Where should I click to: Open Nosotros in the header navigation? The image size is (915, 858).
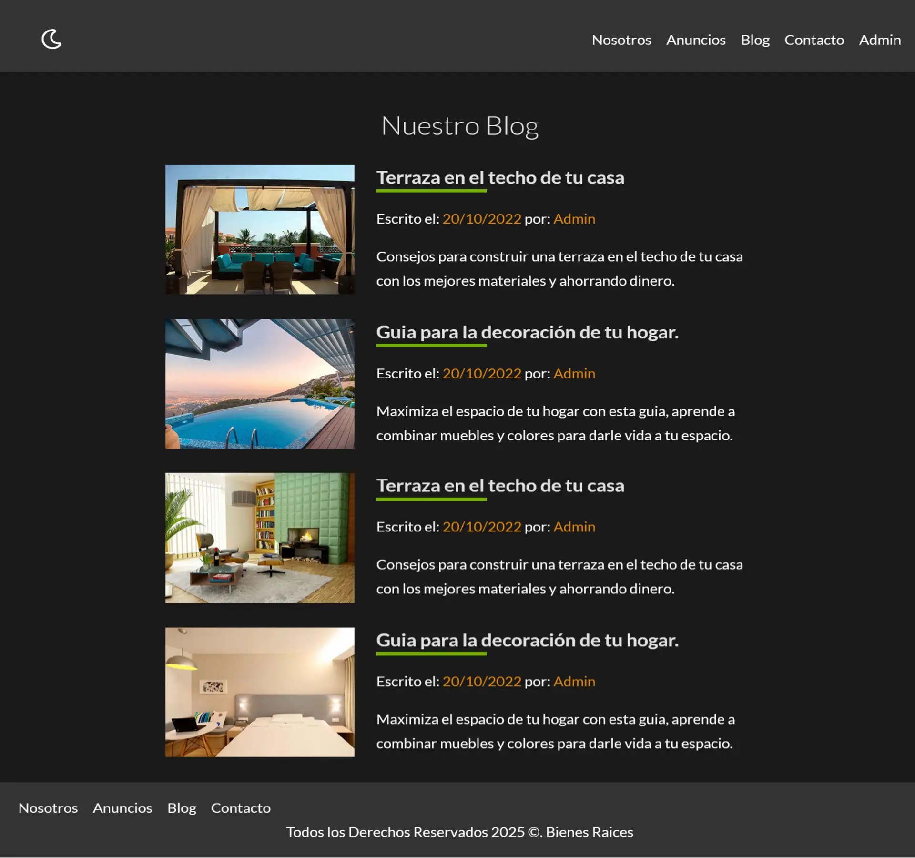(621, 40)
